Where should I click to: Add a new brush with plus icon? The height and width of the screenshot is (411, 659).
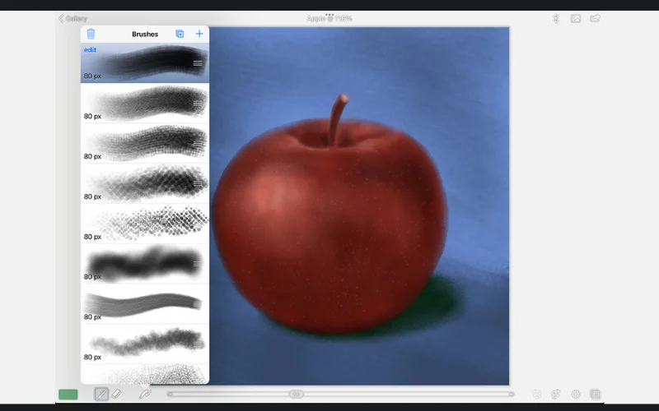coord(199,34)
